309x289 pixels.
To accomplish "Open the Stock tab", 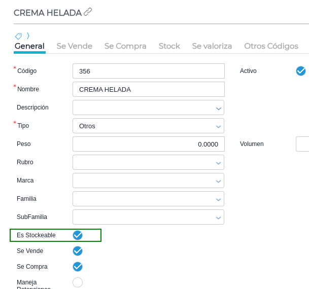I will (x=169, y=46).
